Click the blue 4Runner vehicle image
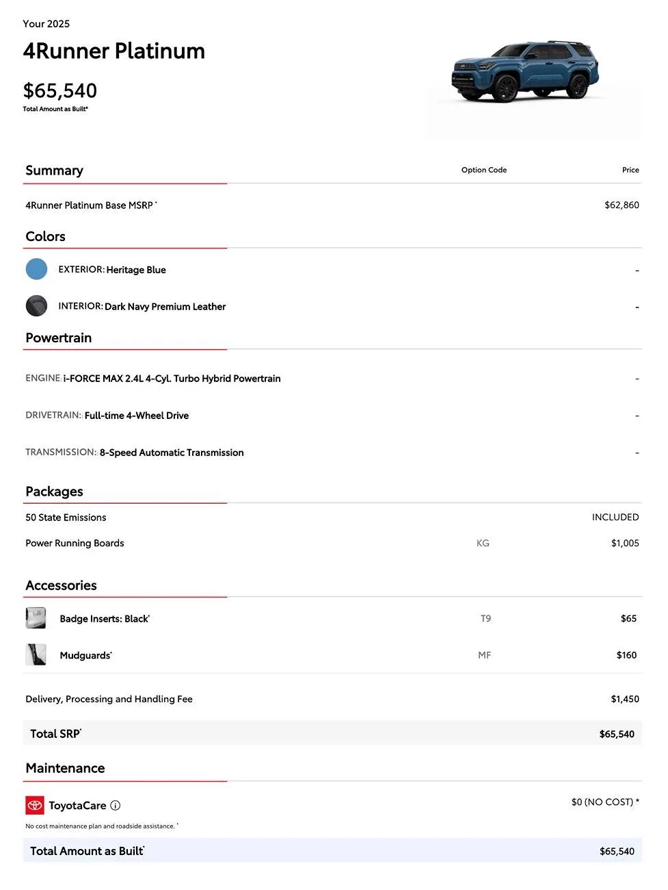This screenshot has height=890, width=668. 525,71
